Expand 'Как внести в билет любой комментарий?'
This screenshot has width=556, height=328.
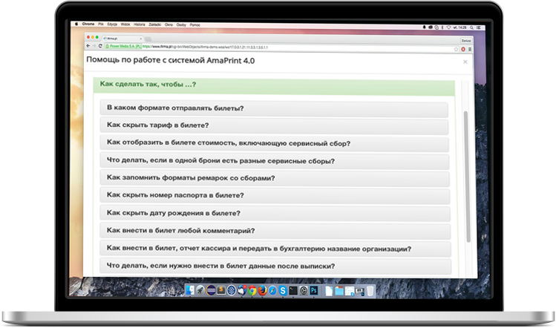click(x=275, y=231)
